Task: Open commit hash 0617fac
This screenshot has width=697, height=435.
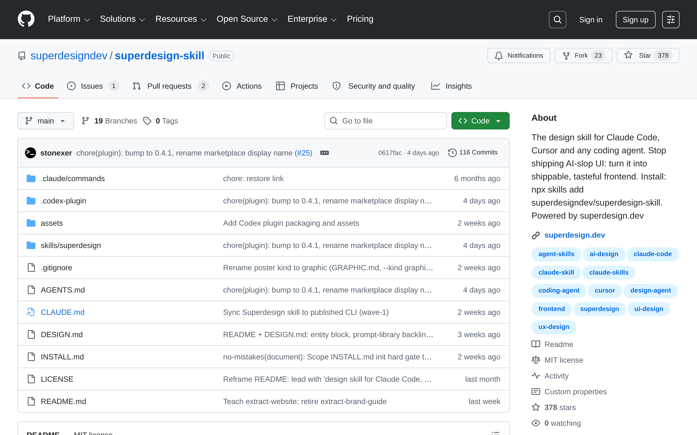Action: click(x=390, y=153)
